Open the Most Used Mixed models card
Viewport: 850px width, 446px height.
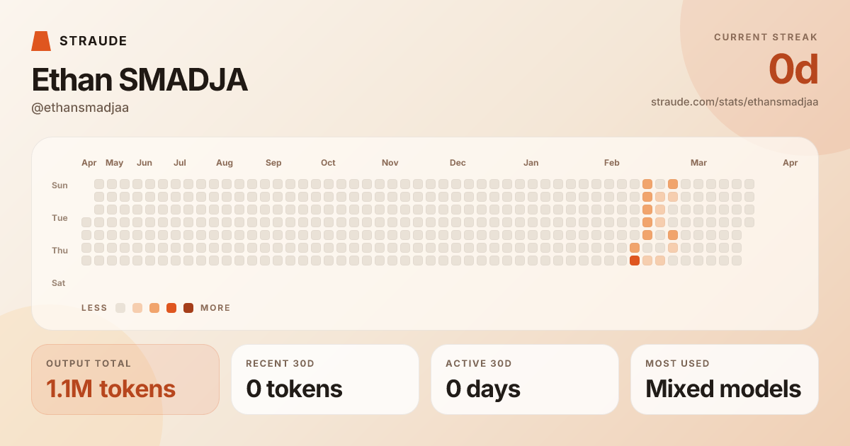pos(725,379)
